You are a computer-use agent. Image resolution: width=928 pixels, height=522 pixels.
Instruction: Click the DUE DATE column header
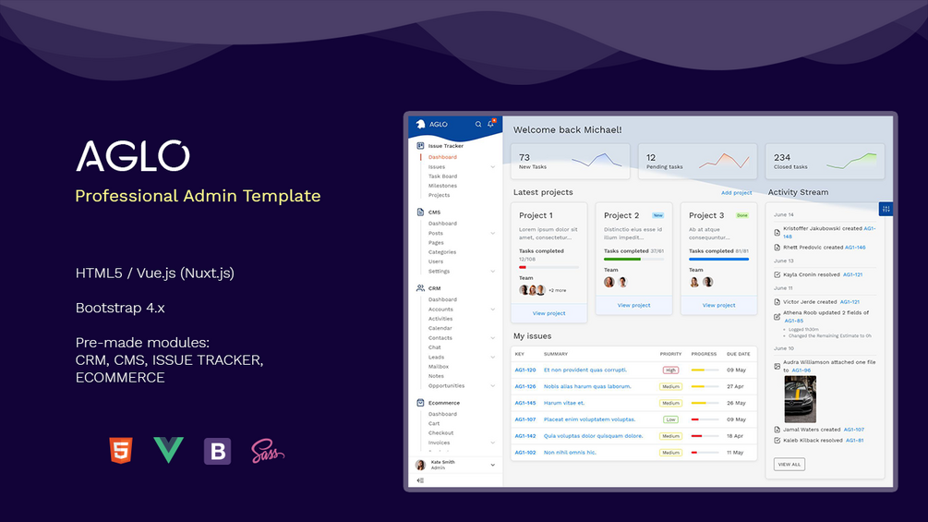pos(738,354)
